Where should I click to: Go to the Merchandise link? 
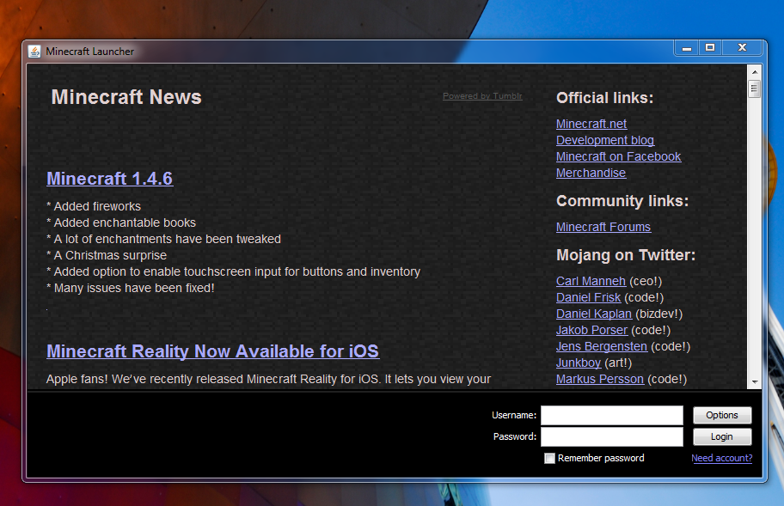pyautogui.click(x=591, y=173)
